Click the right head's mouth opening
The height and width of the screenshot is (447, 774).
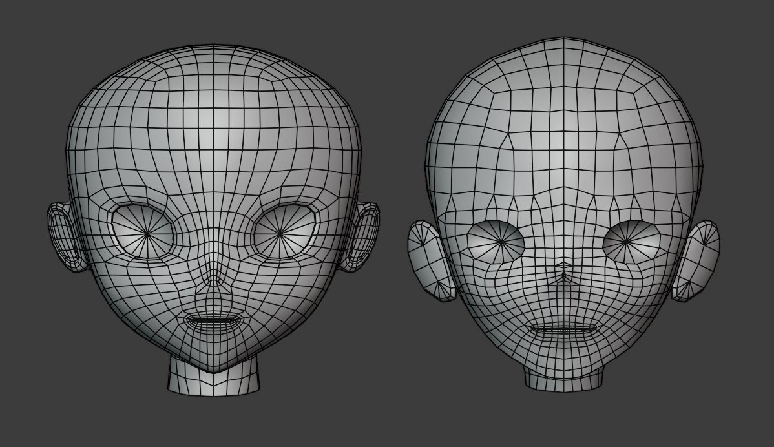[x=564, y=329]
